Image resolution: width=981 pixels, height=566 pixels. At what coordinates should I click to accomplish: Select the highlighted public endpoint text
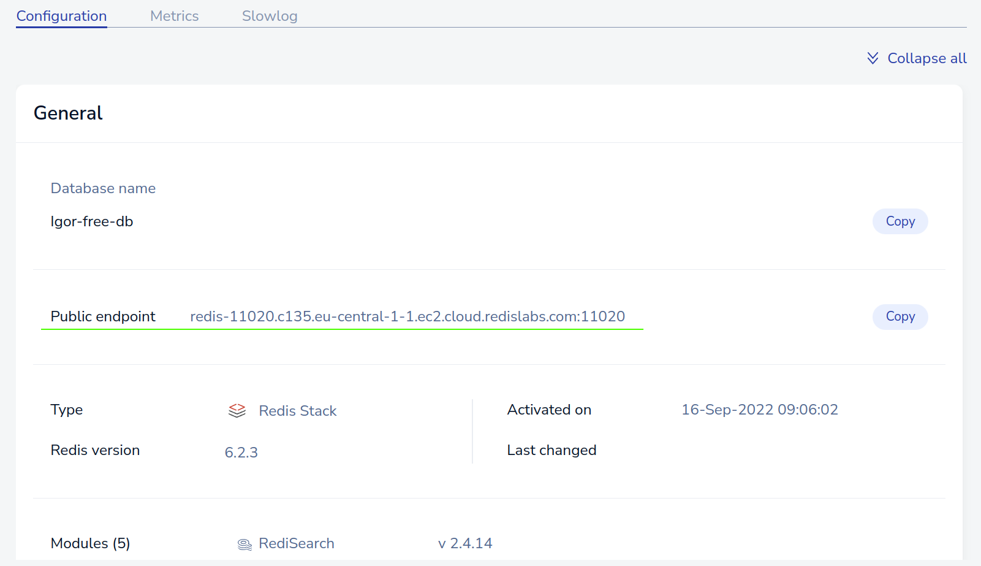(407, 316)
